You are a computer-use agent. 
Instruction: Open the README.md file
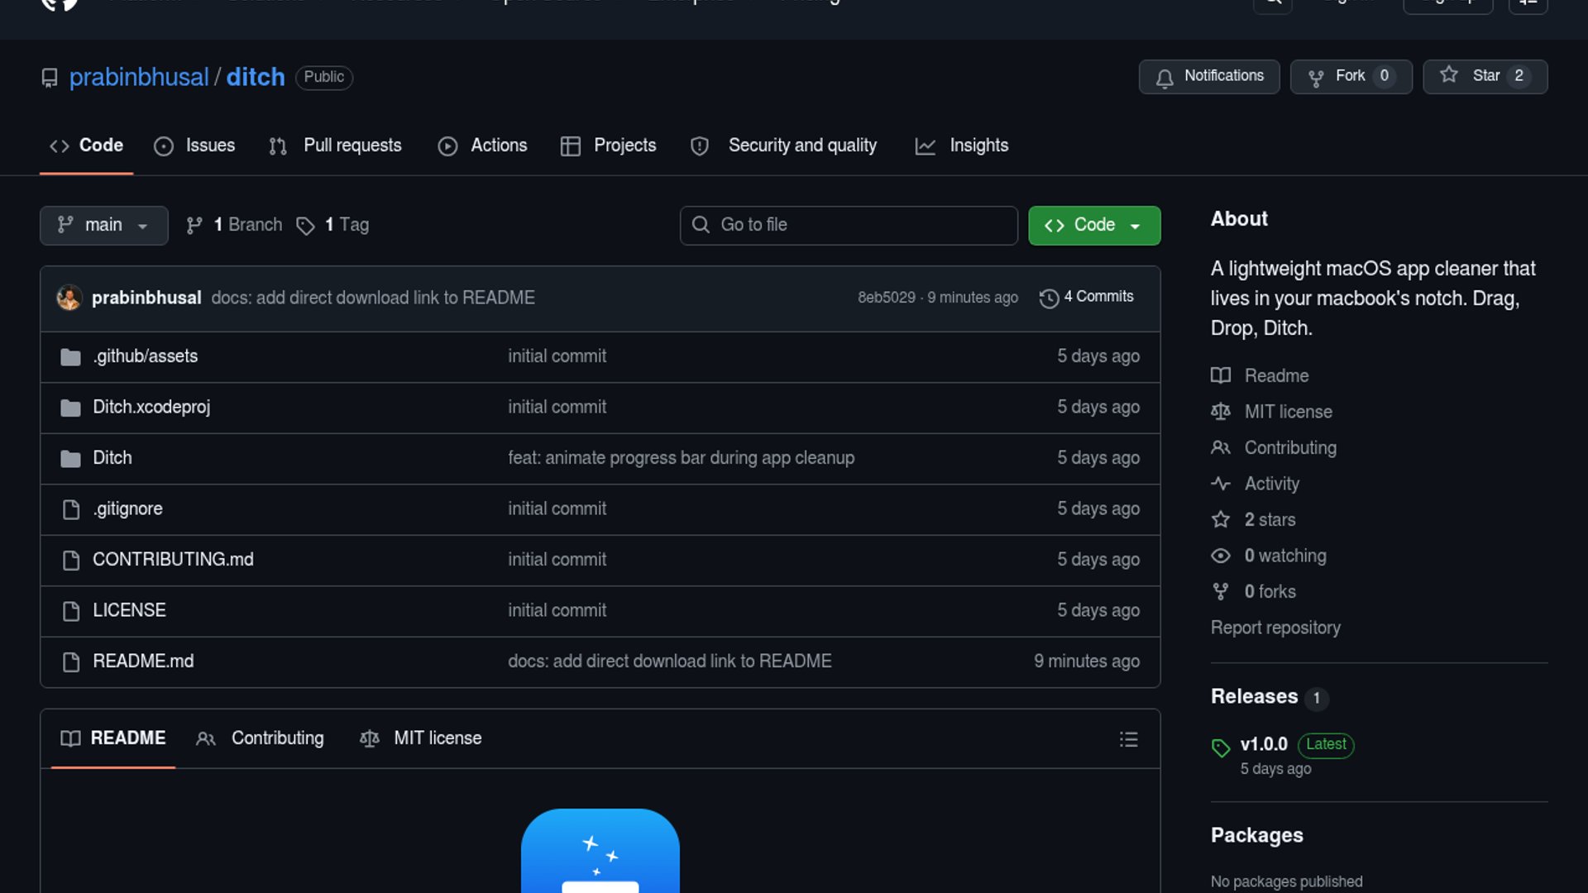click(x=143, y=661)
